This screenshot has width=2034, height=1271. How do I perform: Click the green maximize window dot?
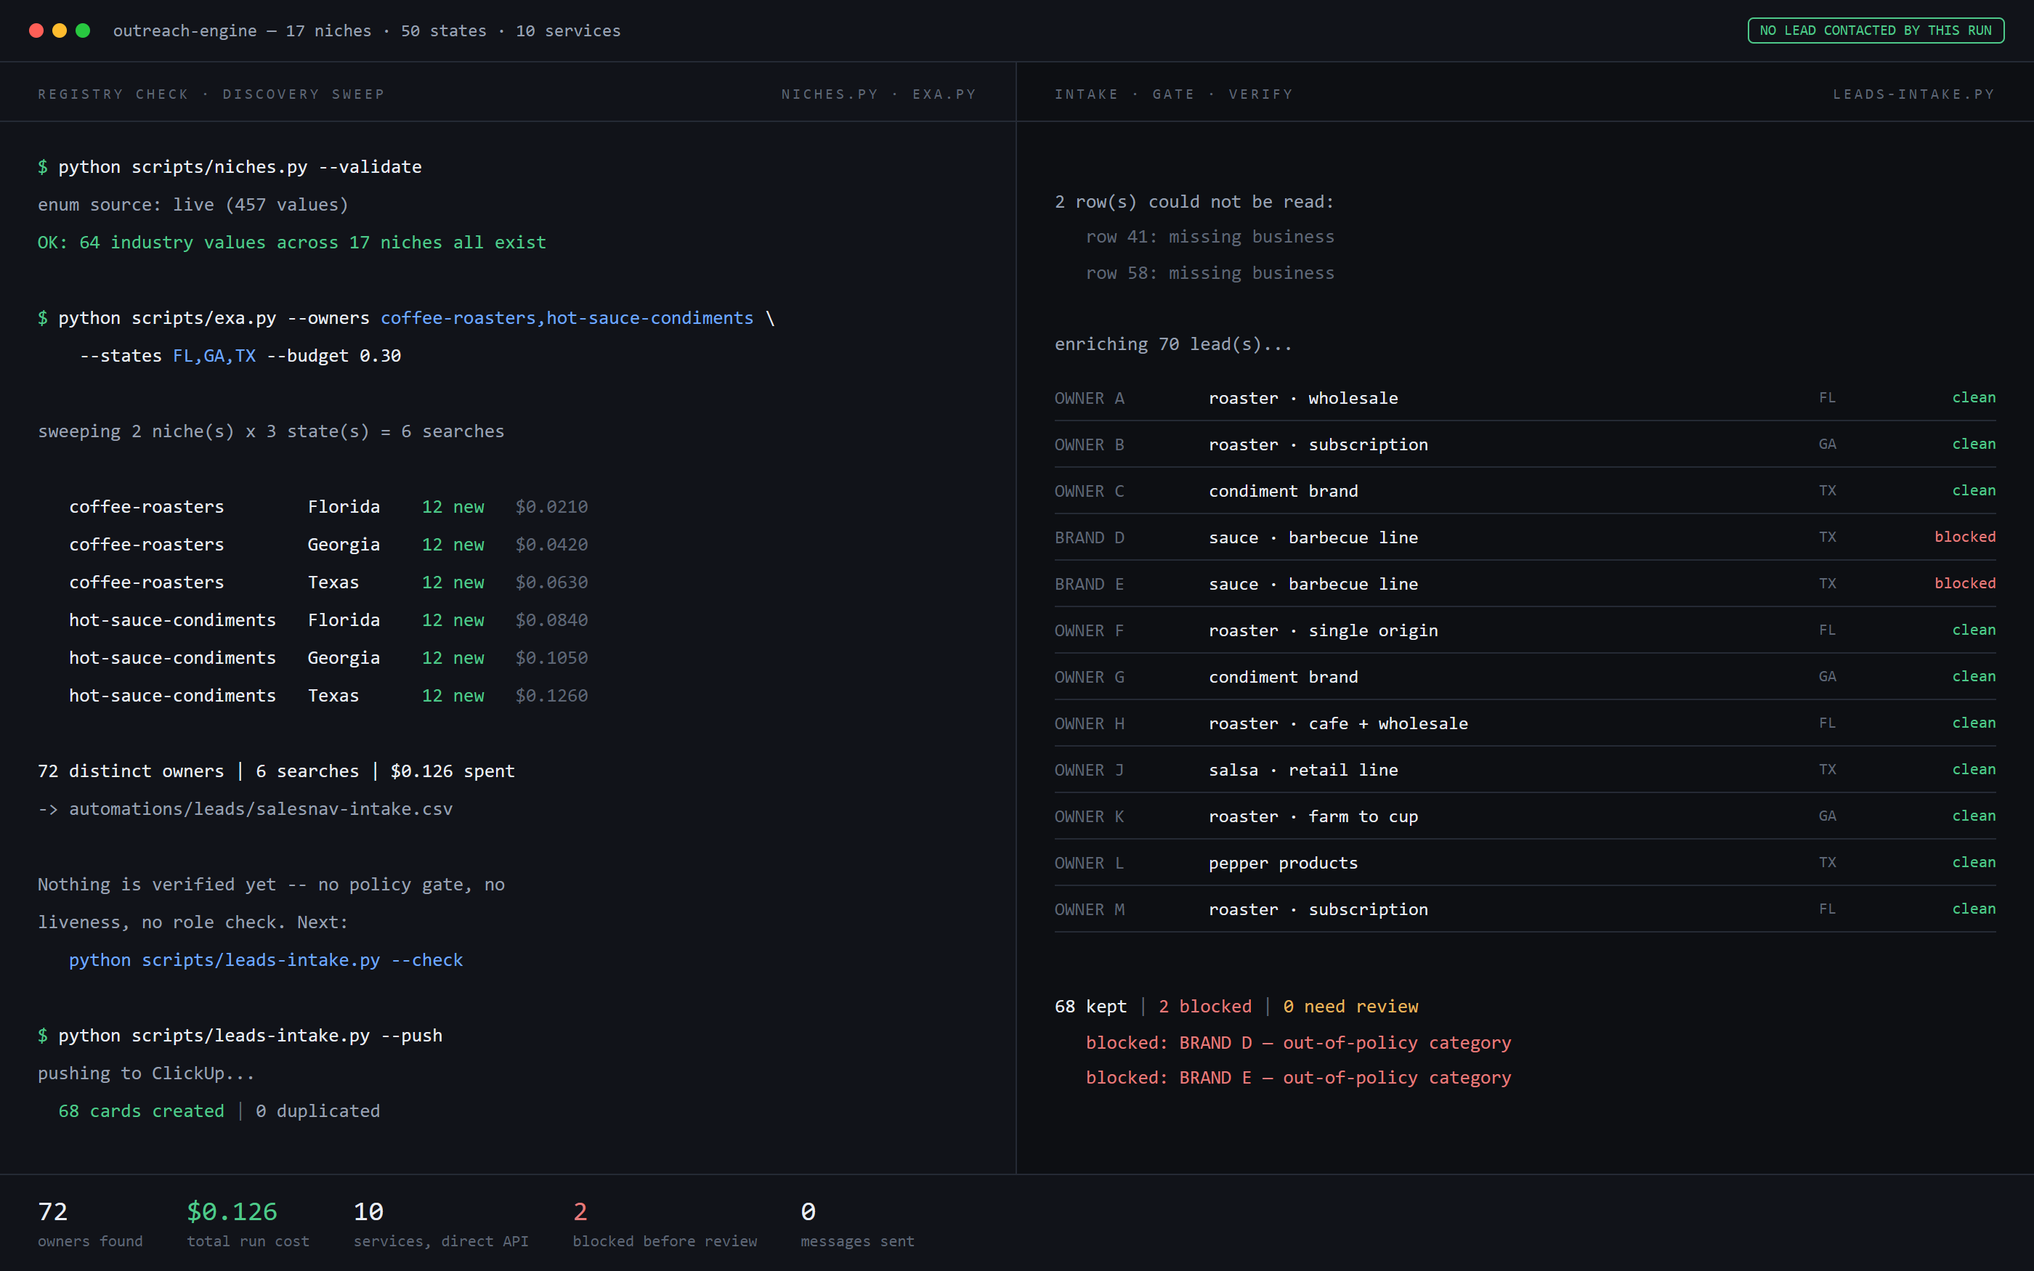point(84,31)
